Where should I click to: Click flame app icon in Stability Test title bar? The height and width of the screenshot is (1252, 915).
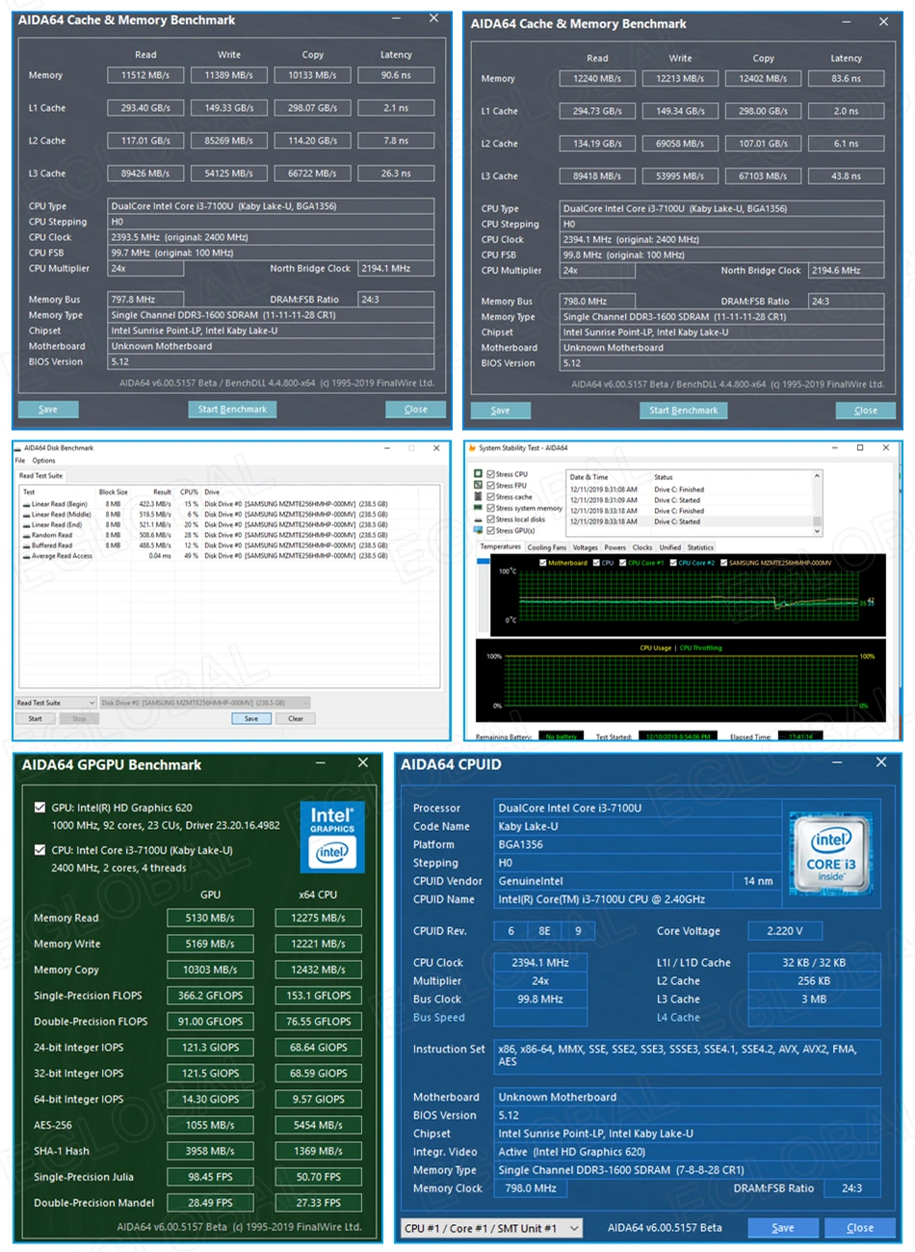471,448
